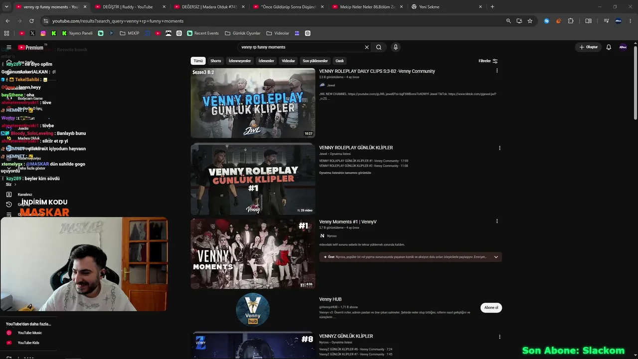
Task: Open the Videolar bookmark folder
Action: [x=278, y=33]
